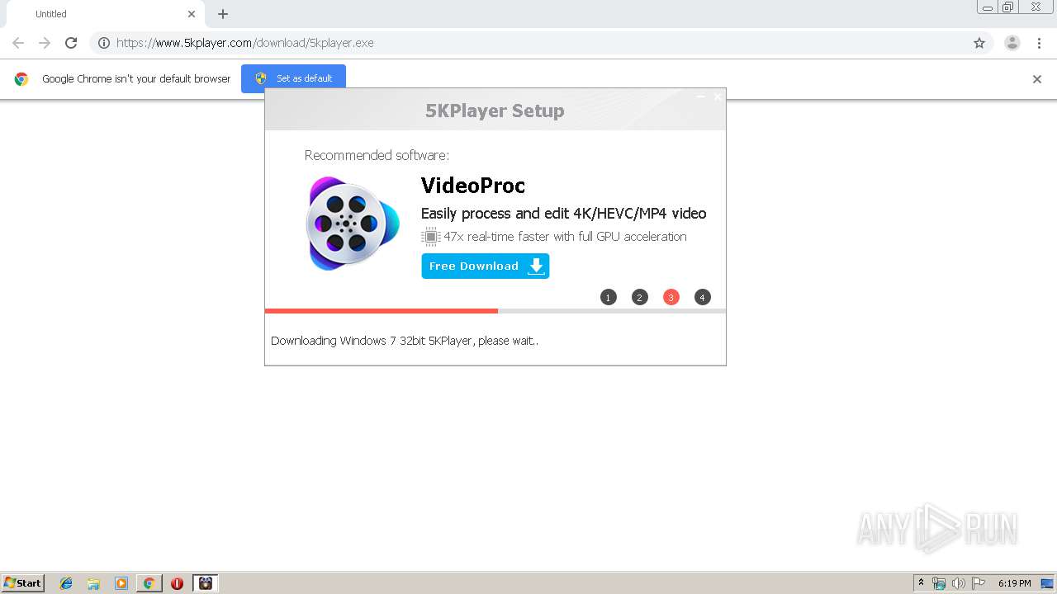The width and height of the screenshot is (1057, 594).
Task: Minimize the 5KPlayer Setup dialog
Action: (x=701, y=97)
